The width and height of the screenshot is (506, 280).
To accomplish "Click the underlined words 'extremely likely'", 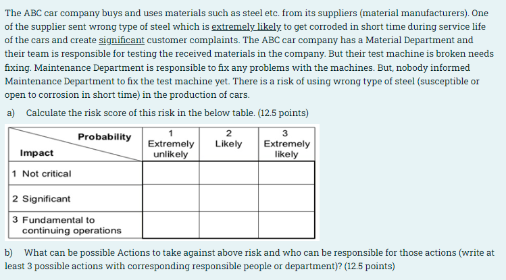I will coord(246,27).
